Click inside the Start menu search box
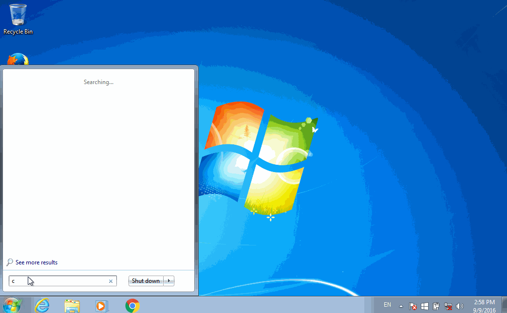Viewport: 507px width, 313px height. click(x=58, y=281)
